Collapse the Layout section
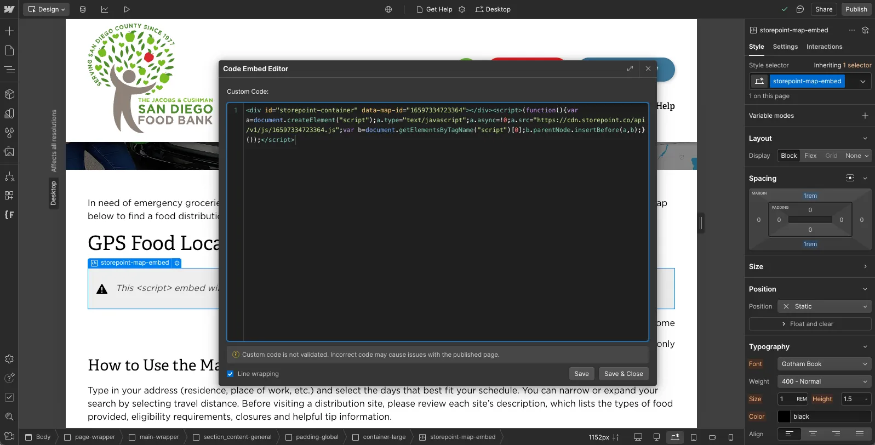The width and height of the screenshot is (875, 445). click(x=865, y=139)
